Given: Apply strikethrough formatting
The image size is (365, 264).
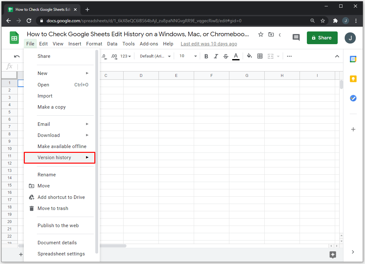Looking at the screenshot, I should pyautogui.click(x=226, y=56).
